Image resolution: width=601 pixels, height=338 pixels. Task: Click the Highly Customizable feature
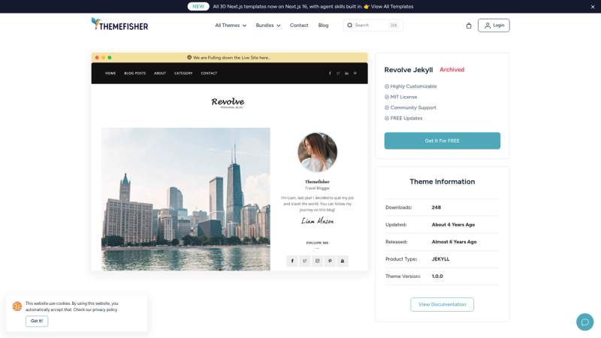click(x=410, y=86)
